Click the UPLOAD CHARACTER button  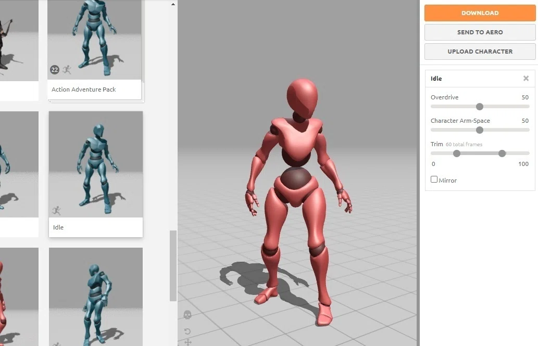(480, 52)
